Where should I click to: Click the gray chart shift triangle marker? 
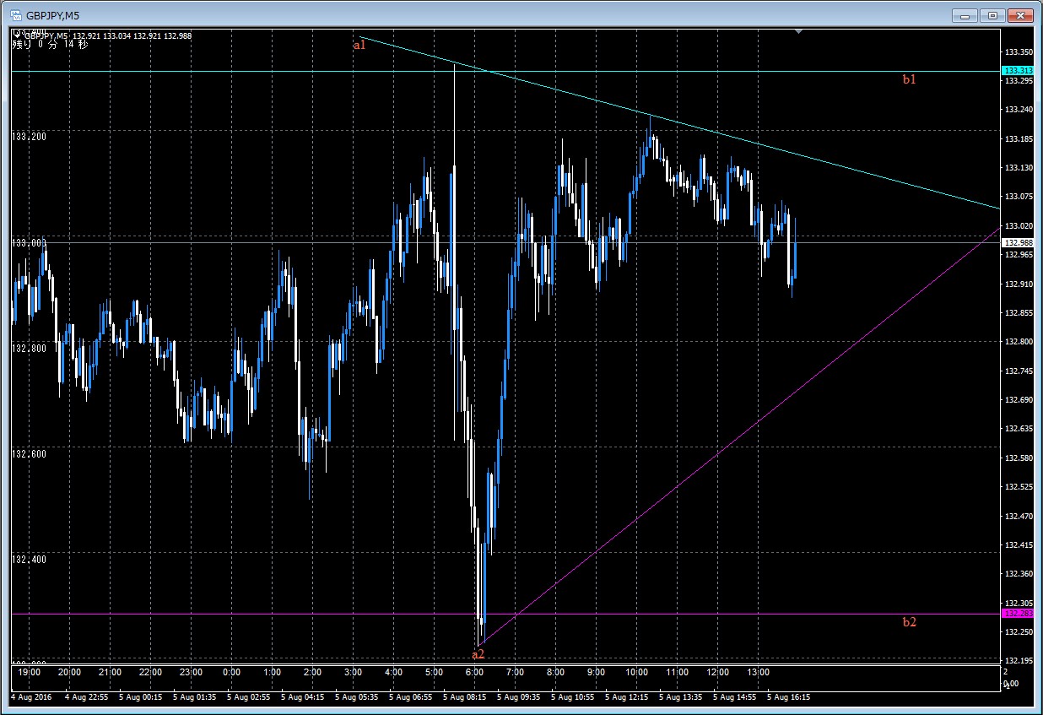click(799, 32)
